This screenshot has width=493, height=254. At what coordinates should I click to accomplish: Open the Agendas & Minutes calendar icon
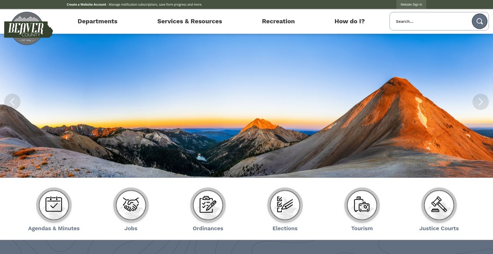point(54,205)
